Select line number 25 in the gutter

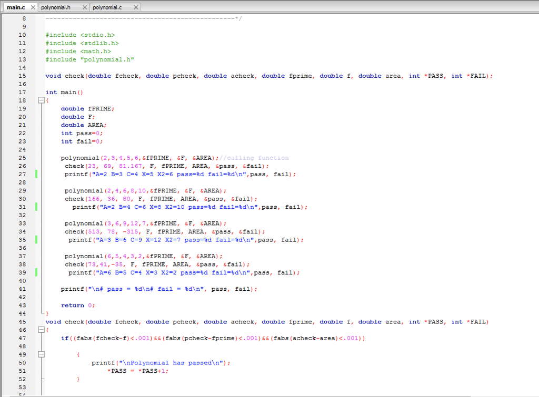point(23,157)
